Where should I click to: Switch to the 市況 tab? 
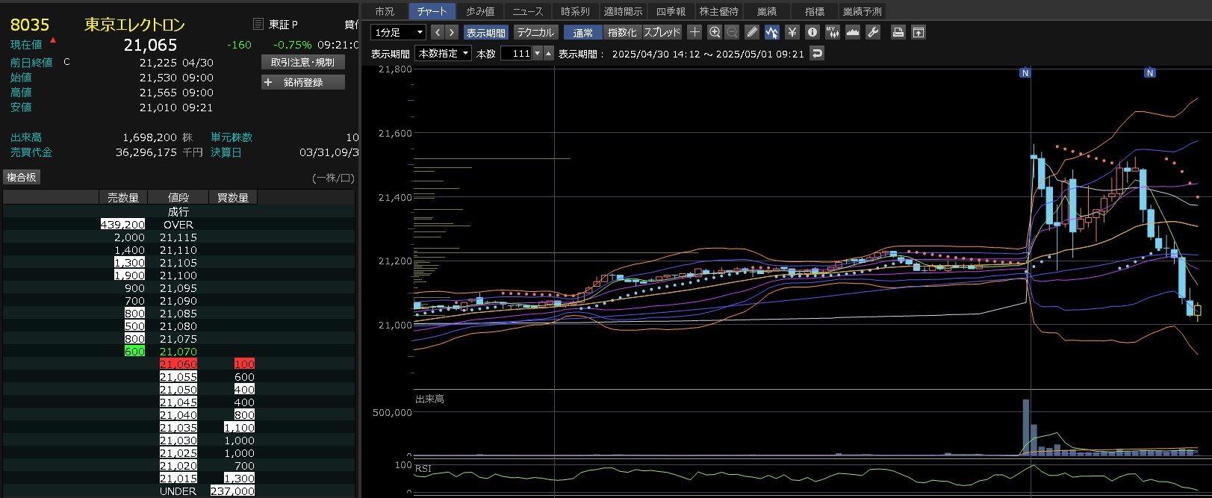click(385, 11)
